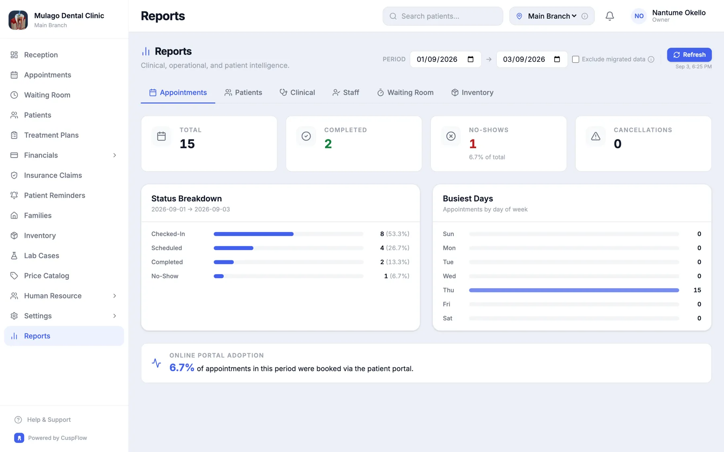Click the Cancellations warning triangle icon
This screenshot has width=724, height=452.
(596, 136)
